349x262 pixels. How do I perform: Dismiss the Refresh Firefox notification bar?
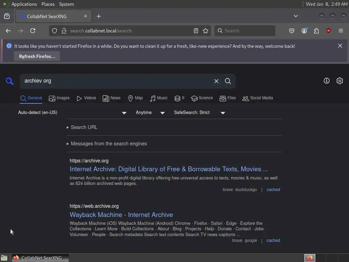coord(340,46)
